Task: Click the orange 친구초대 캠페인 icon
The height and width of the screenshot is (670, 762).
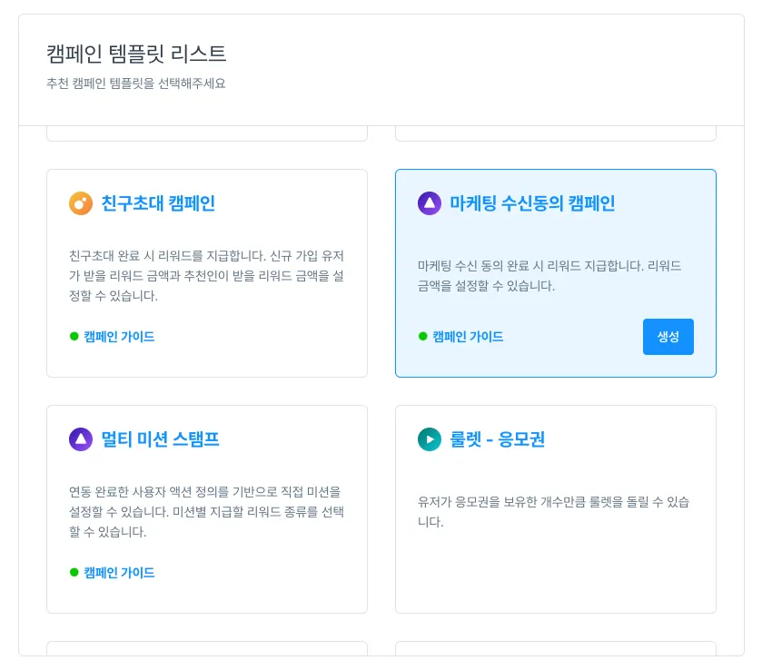Action: coord(81,203)
